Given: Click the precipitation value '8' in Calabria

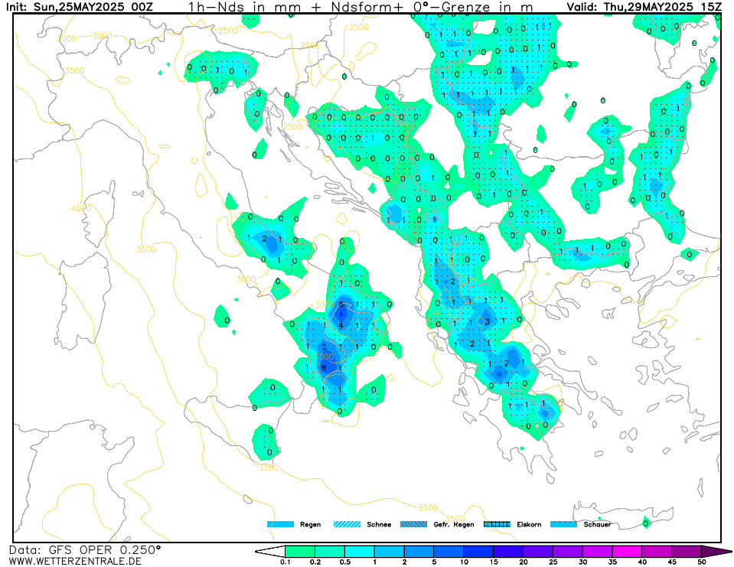Looking at the screenshot, I should click(324, 368).
